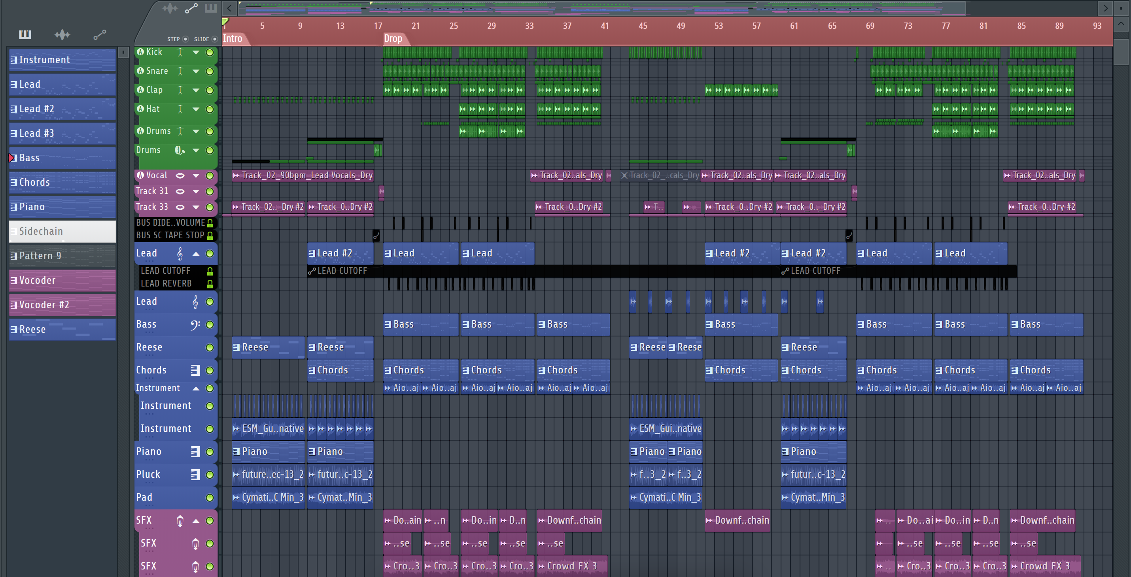Click the audio waveform filter icon in picker
Viewport: 1131px width, 577px height.
62,34
